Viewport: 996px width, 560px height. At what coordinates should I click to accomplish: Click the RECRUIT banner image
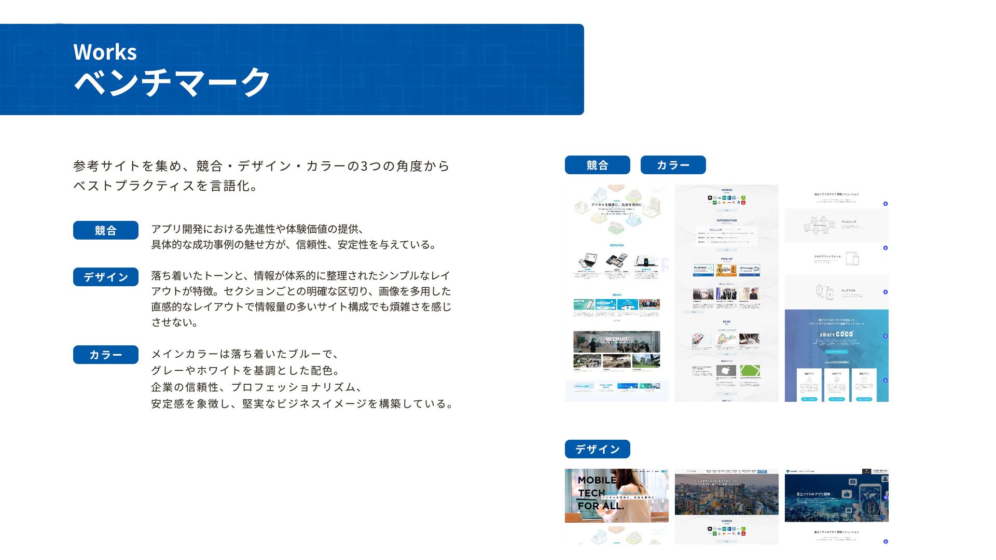[x=616, y=341]
